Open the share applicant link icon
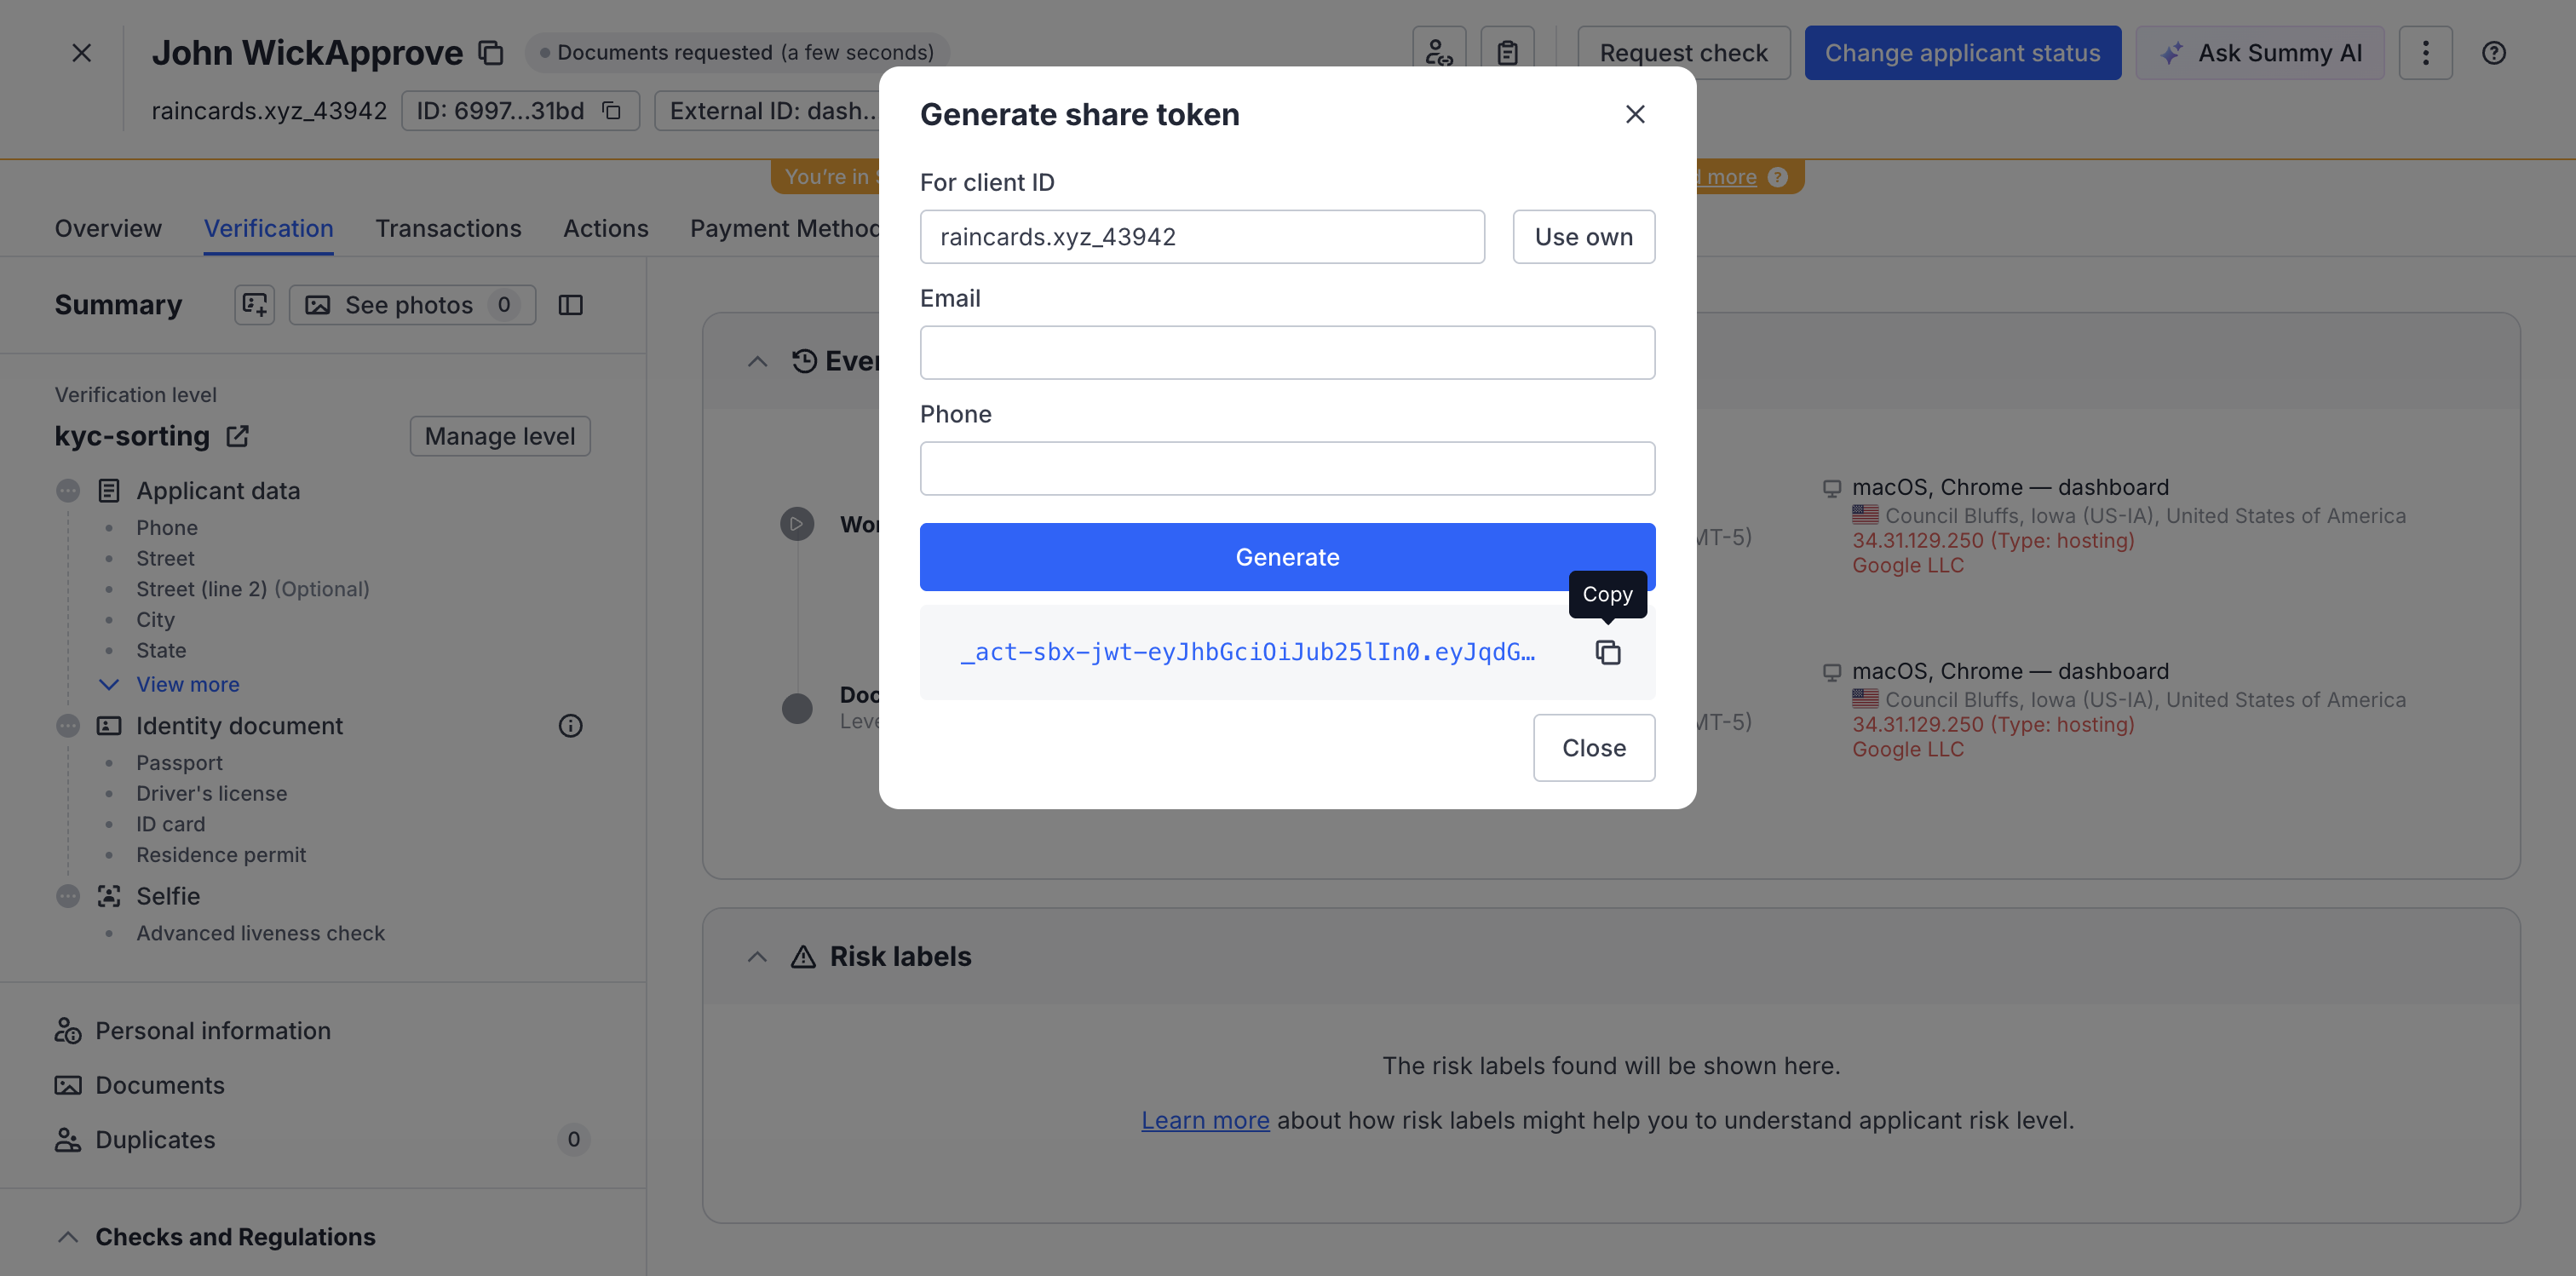The height and width of the screenshot is (1276, 2576). (x=1438, y=53)
